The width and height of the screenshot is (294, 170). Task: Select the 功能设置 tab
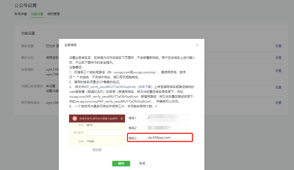click(x=37, y=14)
